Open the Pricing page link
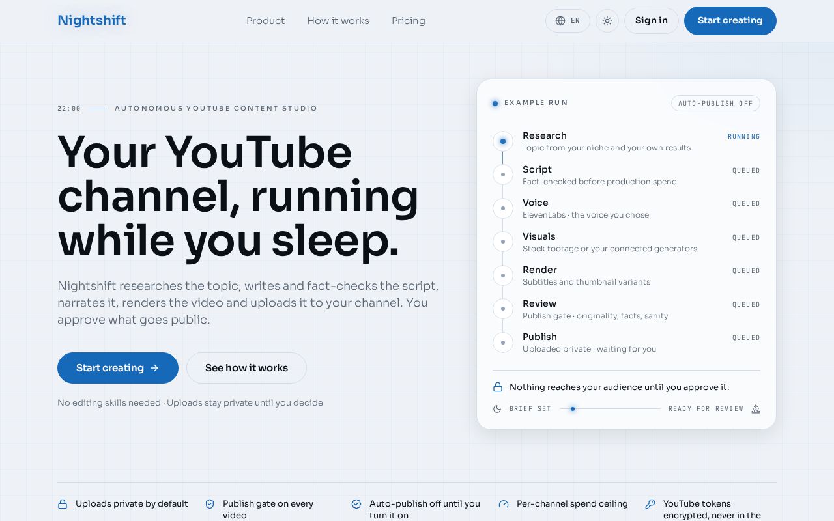 pos(409,21)
